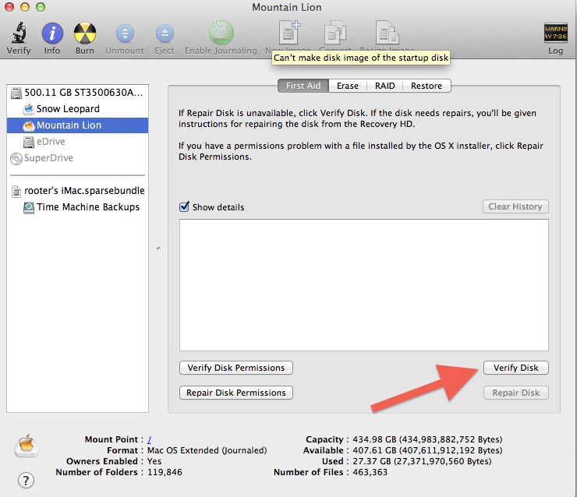Click the Mac OS Extended (Journaled) format value

(x=207, y=450)
